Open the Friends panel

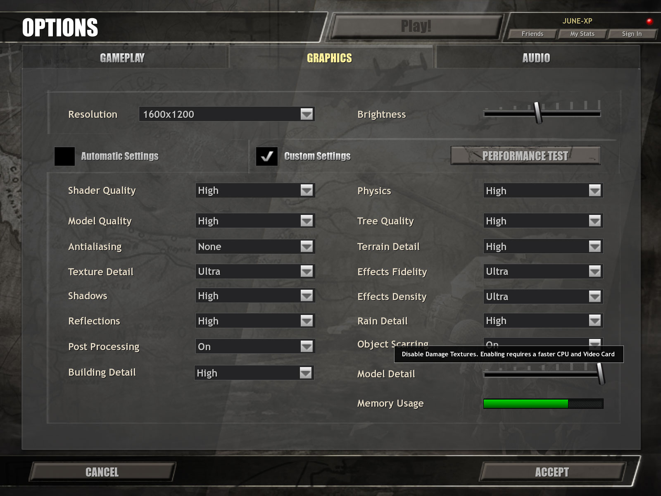click(x=533, y=34)
